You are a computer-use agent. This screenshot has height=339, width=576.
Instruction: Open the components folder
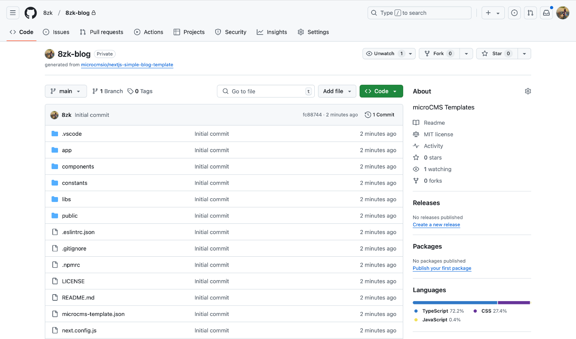[78, 167]
